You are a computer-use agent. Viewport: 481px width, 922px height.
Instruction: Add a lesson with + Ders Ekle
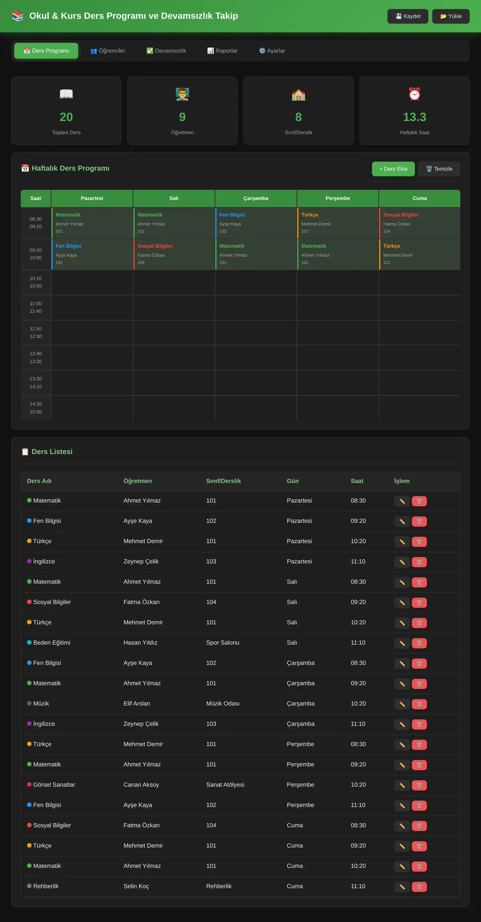[393, 169]
